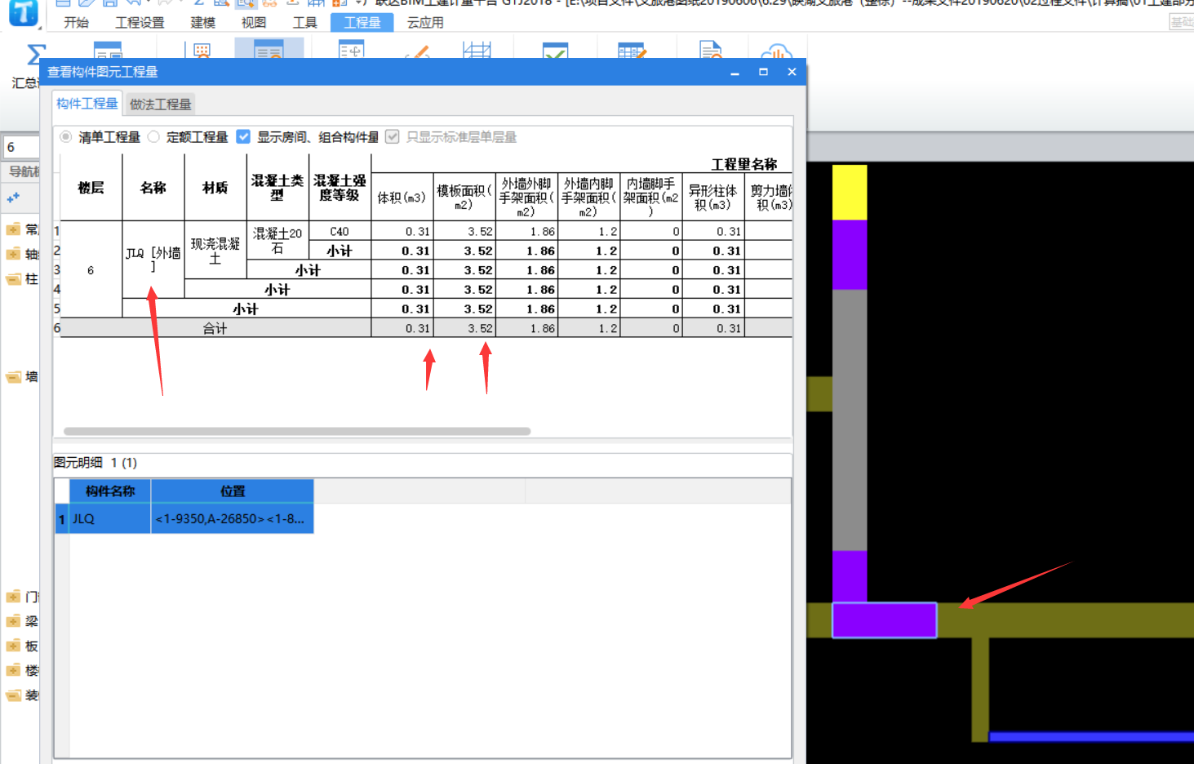Open the 开始 ribbon tab

77,23
